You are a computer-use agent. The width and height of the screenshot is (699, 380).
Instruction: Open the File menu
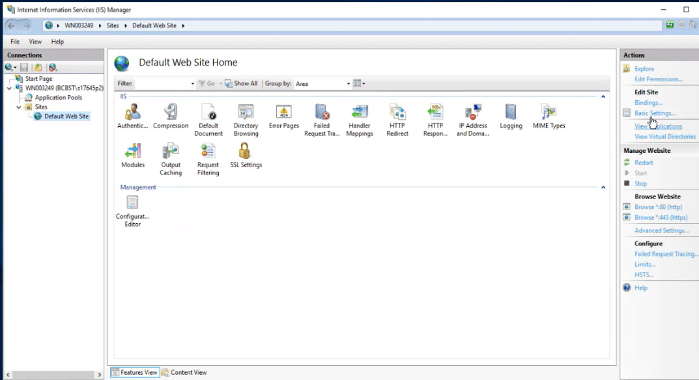(x=15, y=42)
